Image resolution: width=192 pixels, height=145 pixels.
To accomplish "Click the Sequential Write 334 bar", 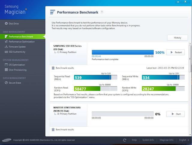I will pyautogui.click(x=163, y=77).
